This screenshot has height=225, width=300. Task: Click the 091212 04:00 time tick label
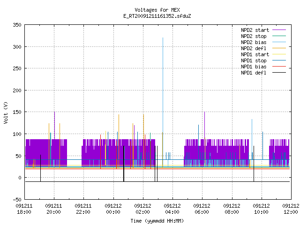coord(172,209)
